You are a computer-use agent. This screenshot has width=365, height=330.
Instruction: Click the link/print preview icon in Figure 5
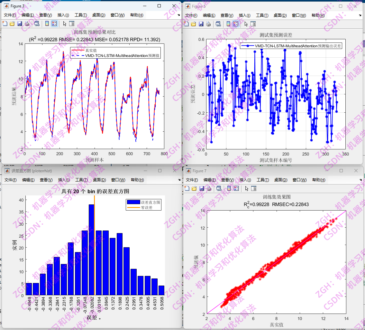pyautogui.click(x=218, y=24)
